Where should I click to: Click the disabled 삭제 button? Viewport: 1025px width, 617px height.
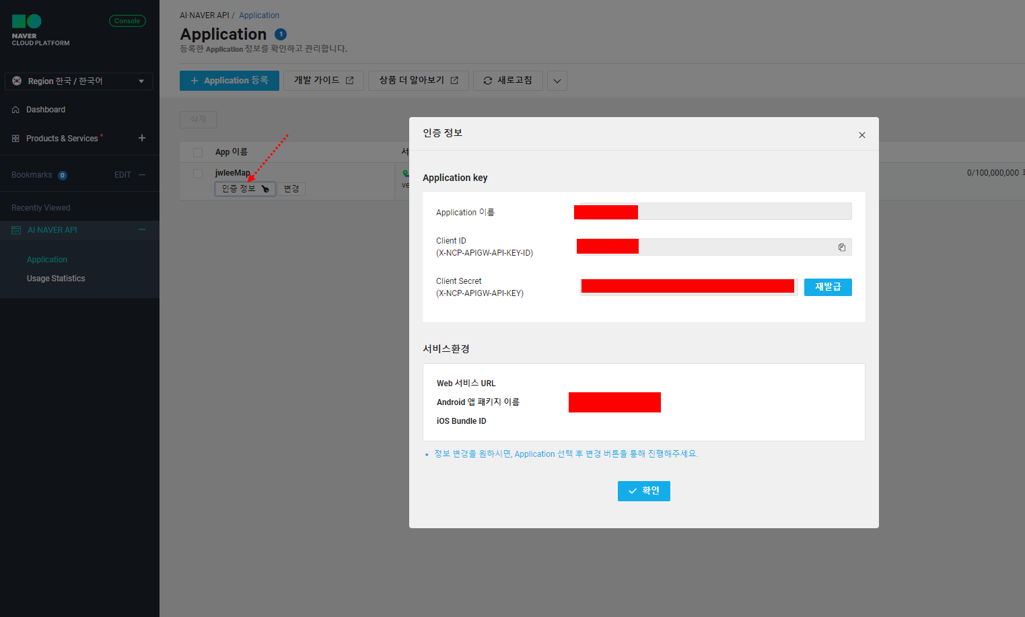(x=199, y=120)
